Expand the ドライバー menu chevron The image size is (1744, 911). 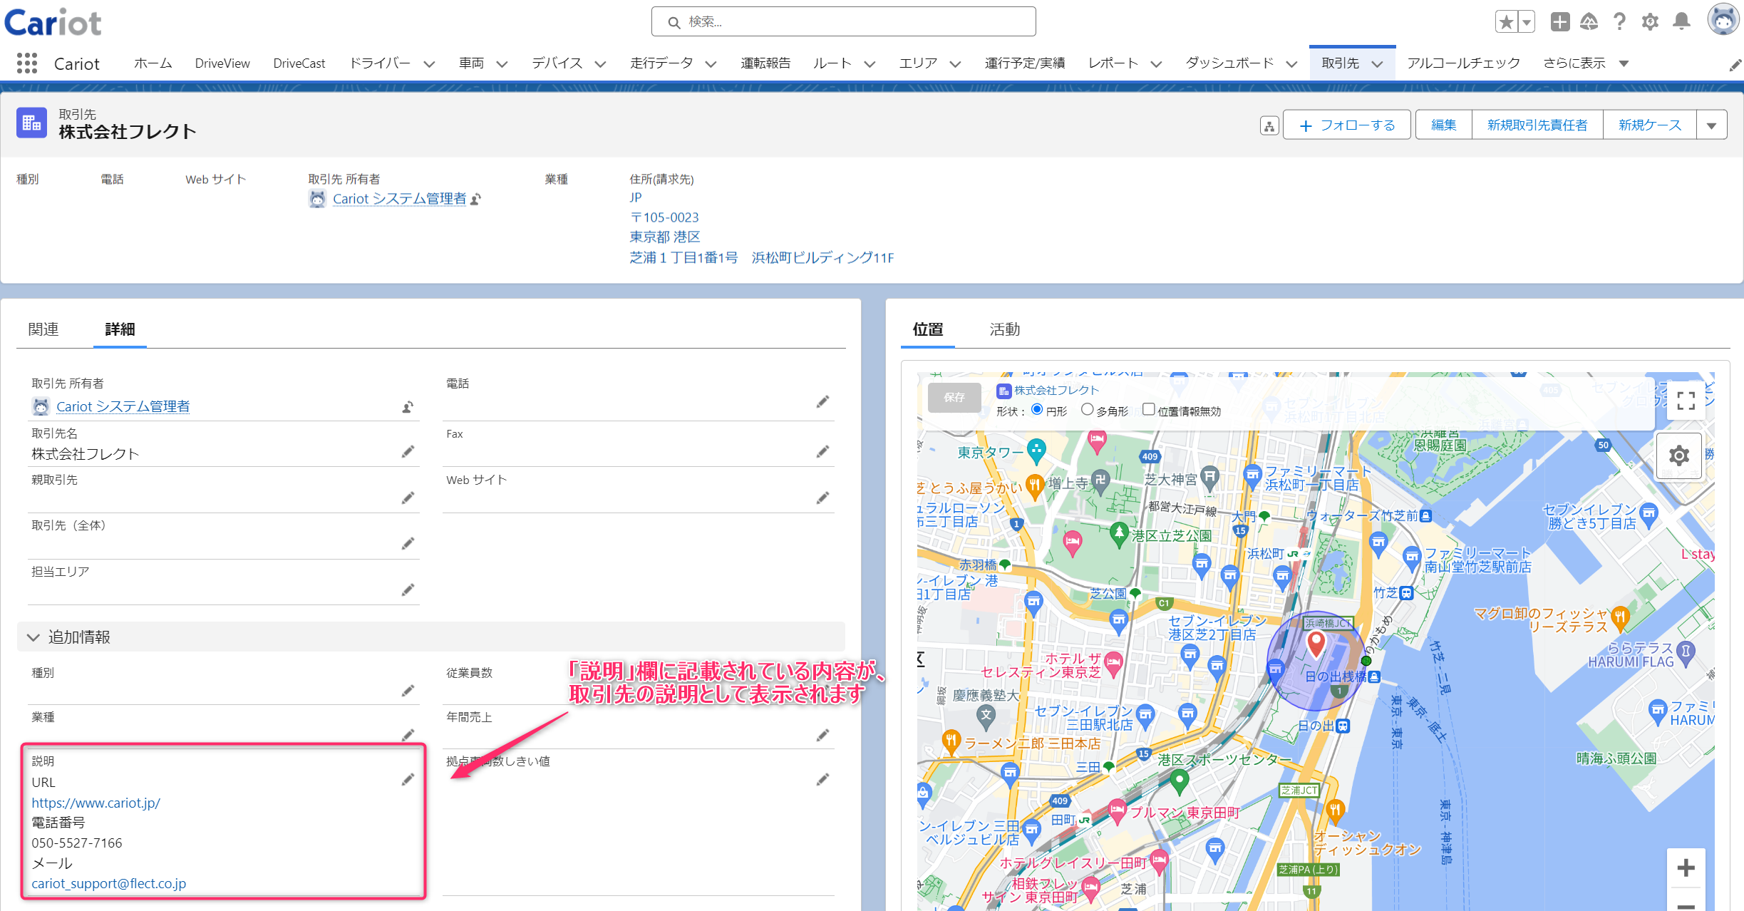click(429, 64)
